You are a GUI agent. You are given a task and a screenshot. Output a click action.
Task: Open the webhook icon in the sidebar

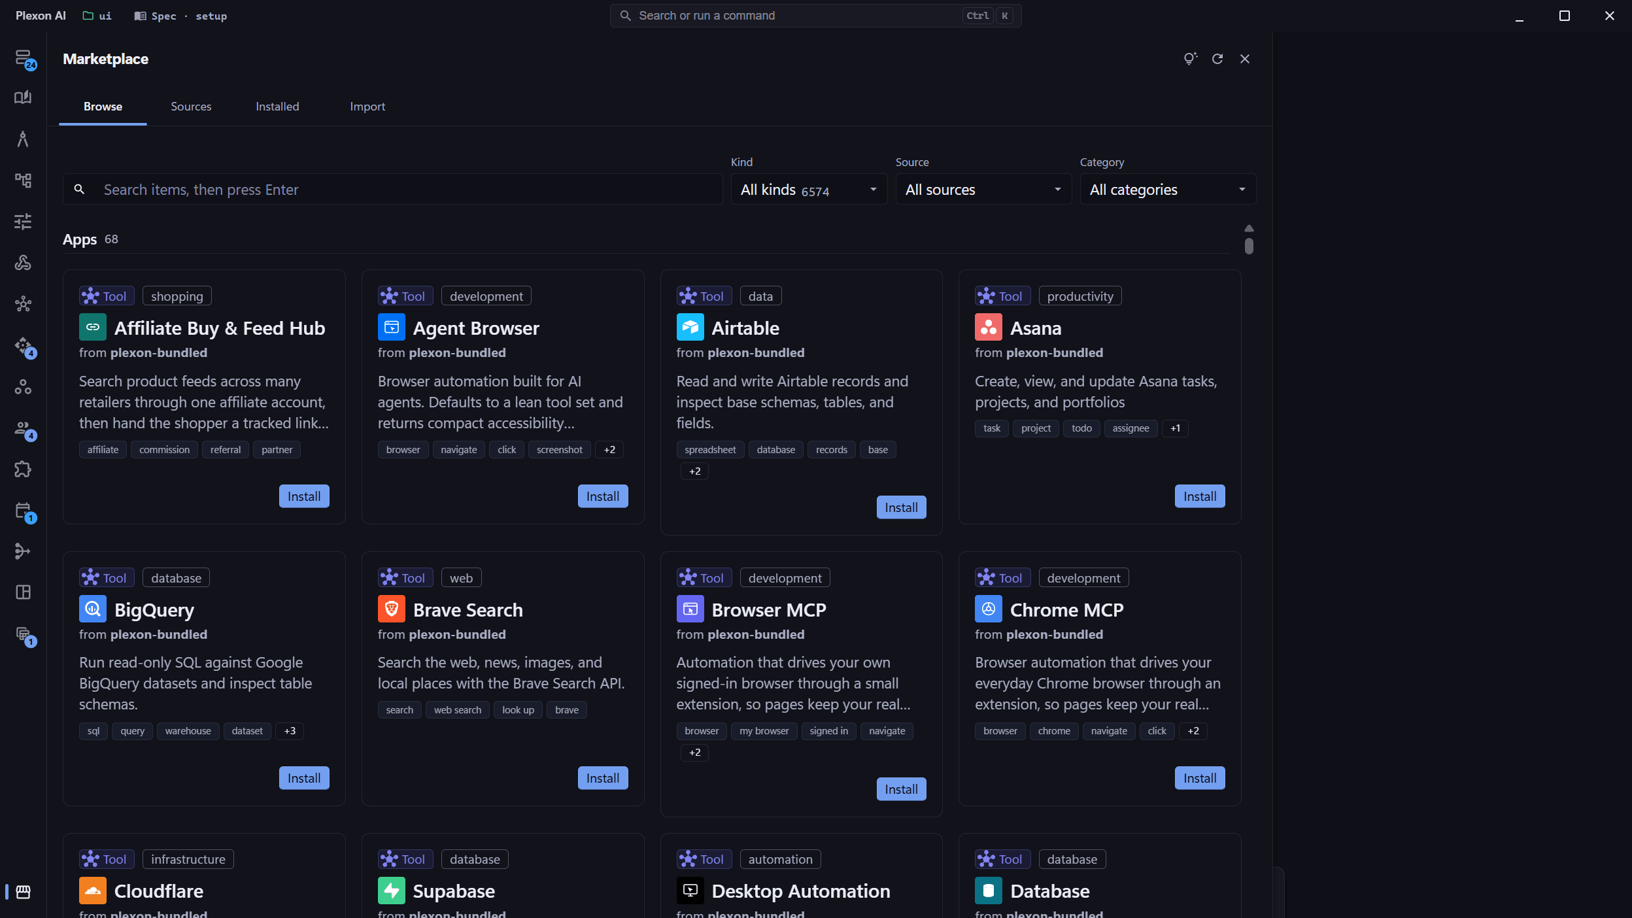[23, 262]
